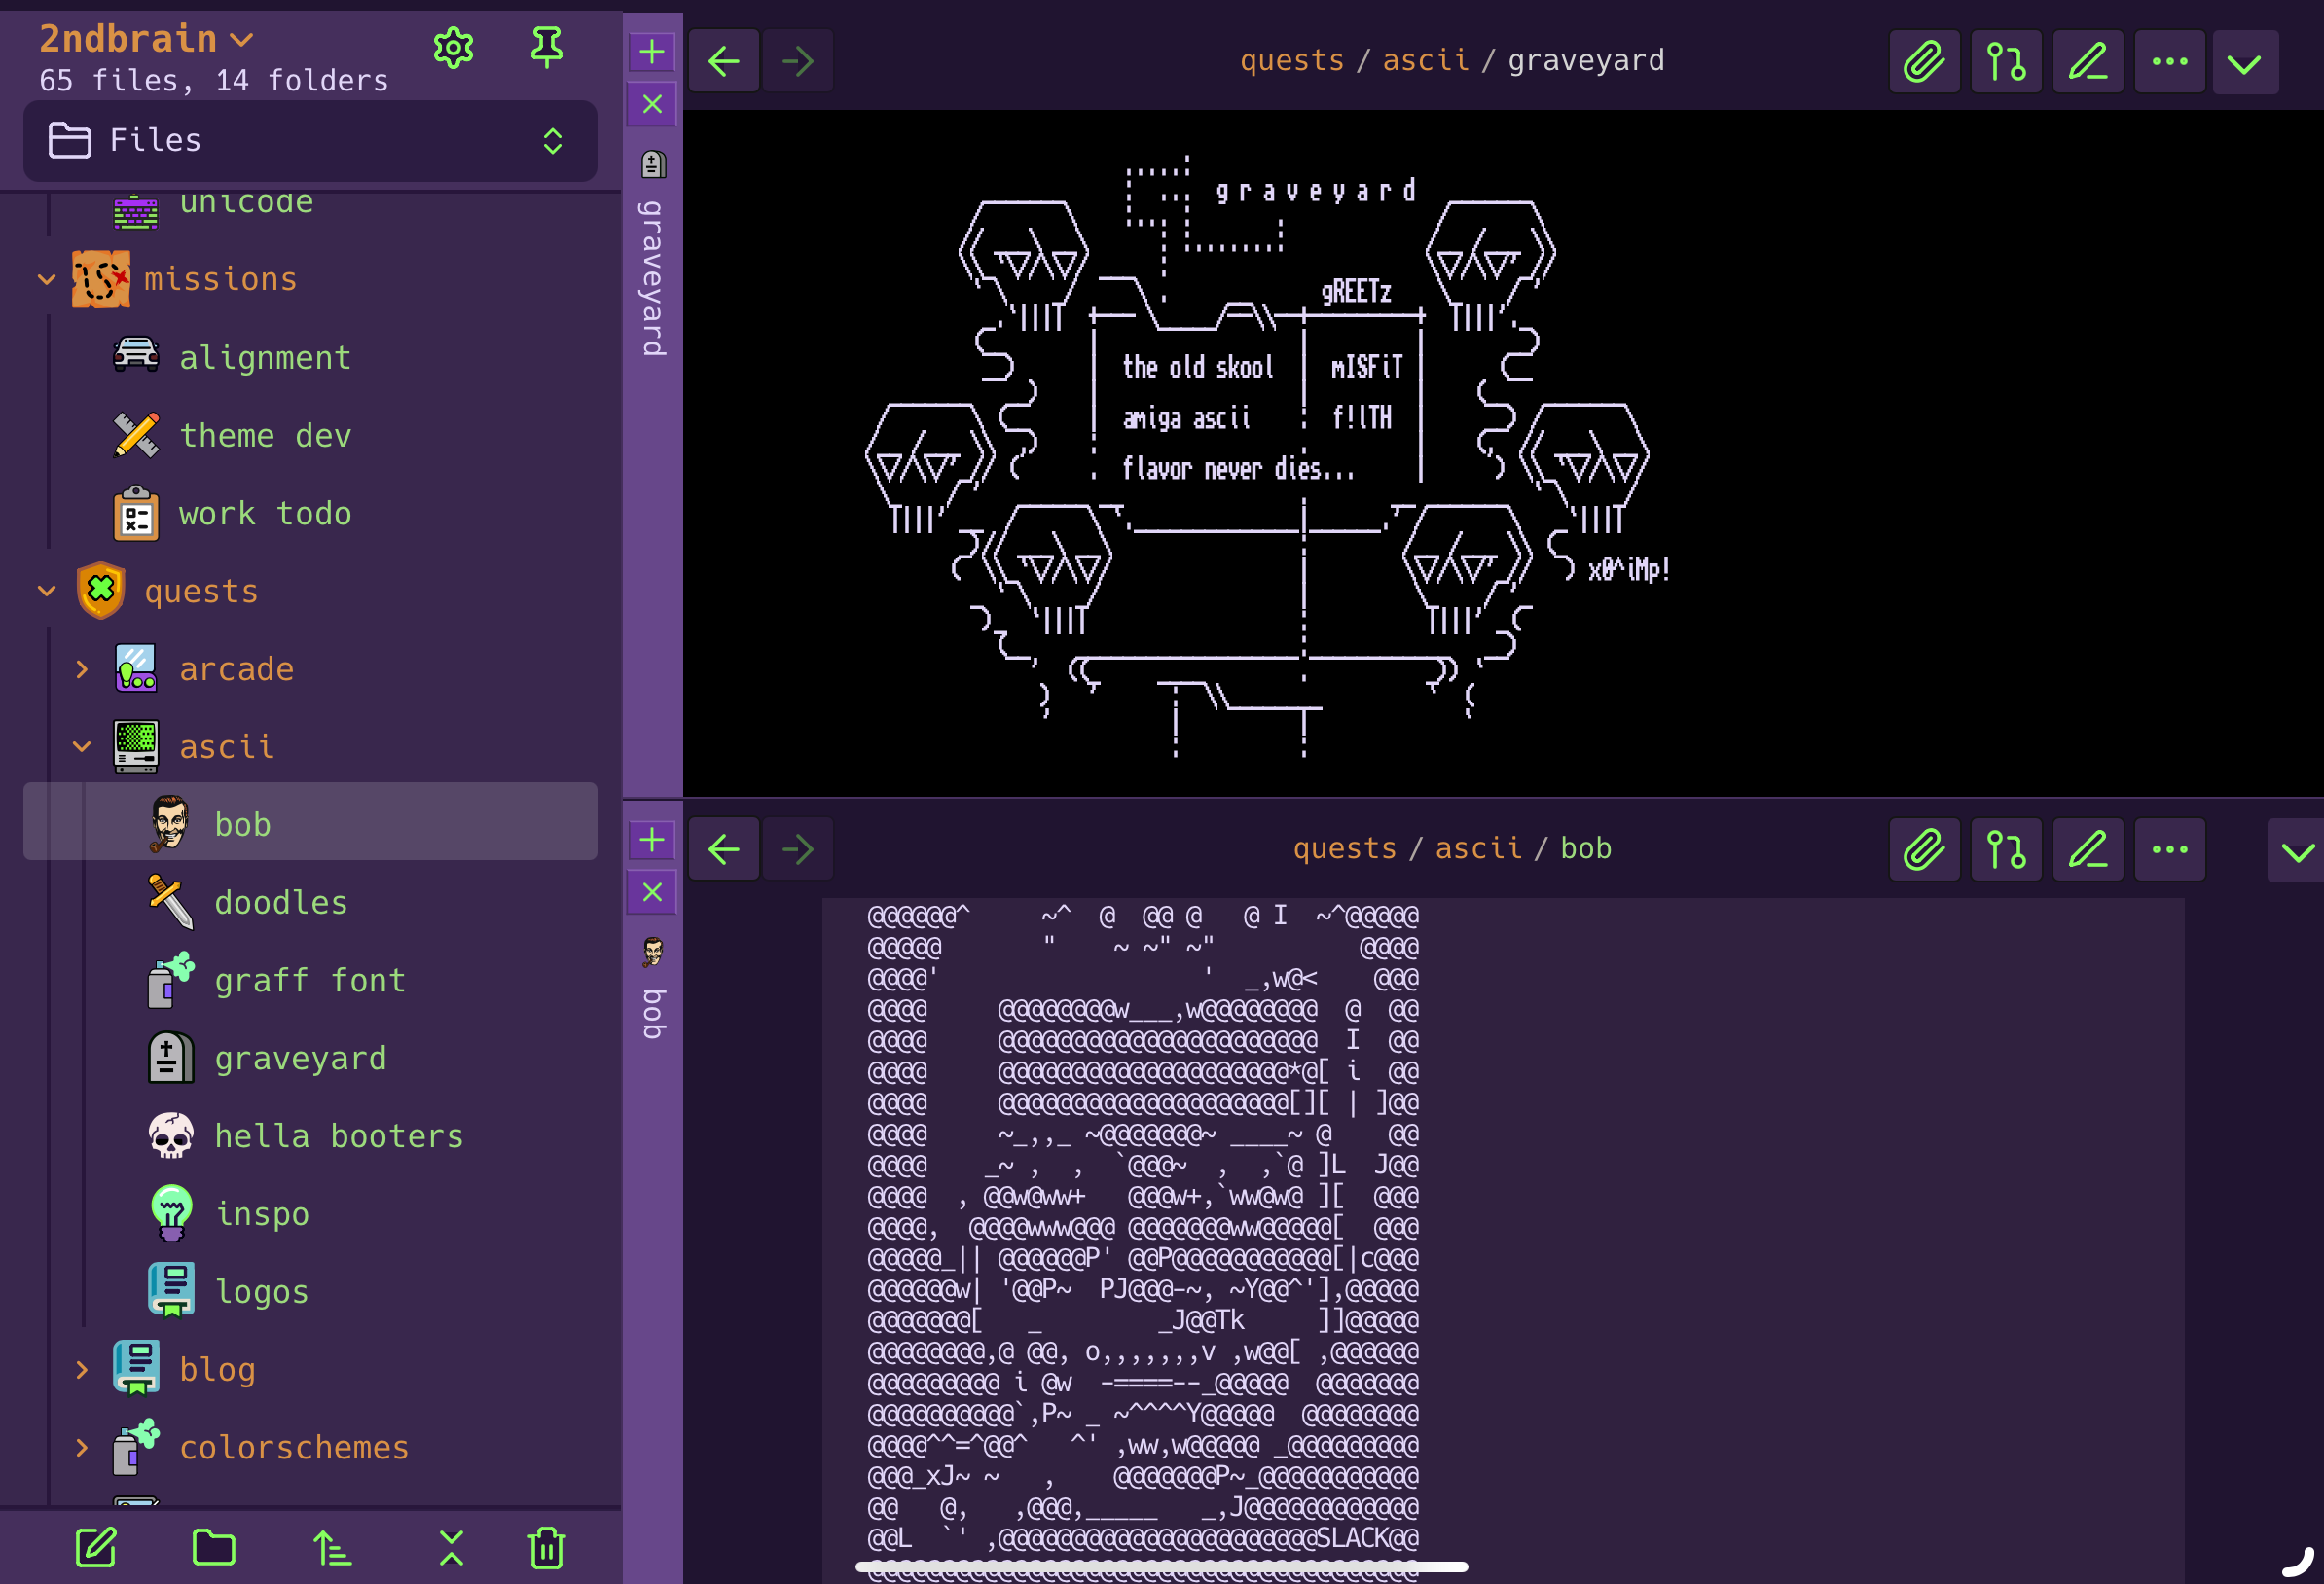
Task: Close the graveyard tab with X
Action: (652, 104)
